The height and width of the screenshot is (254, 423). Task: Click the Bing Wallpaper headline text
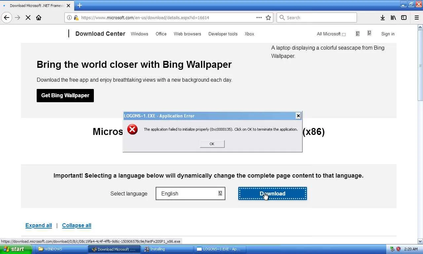[134, 64]
